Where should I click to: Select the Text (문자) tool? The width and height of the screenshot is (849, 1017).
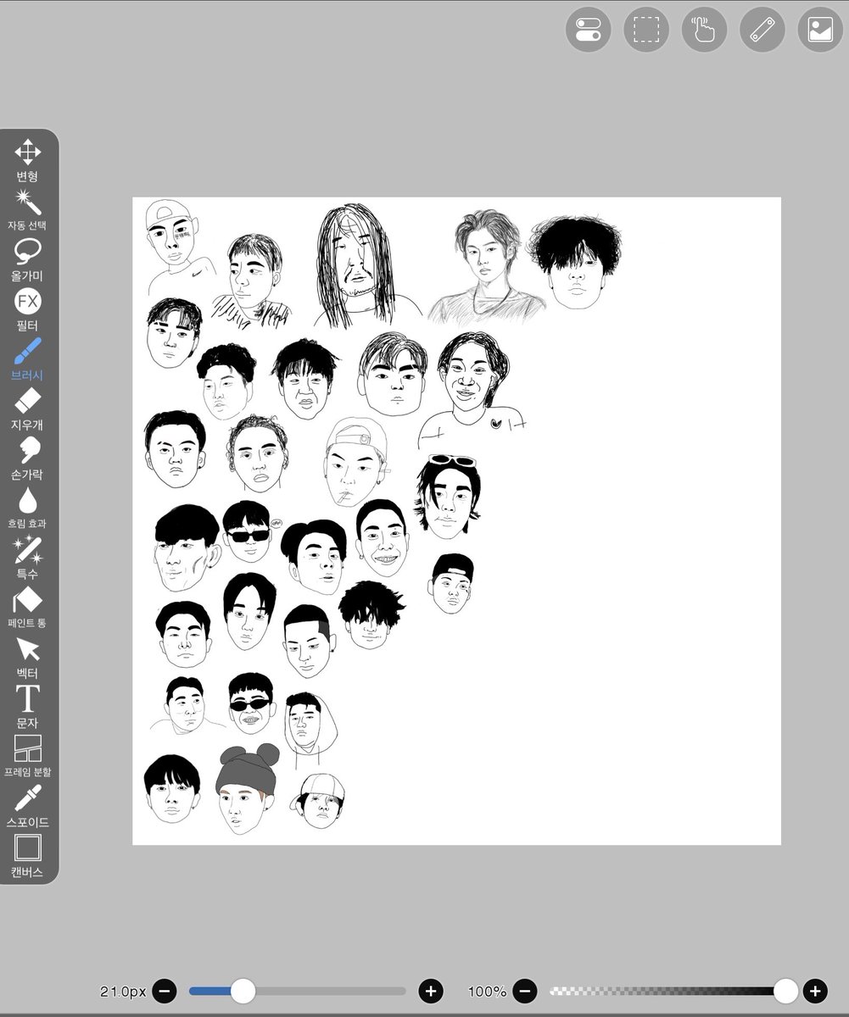[x=28, y=707]
